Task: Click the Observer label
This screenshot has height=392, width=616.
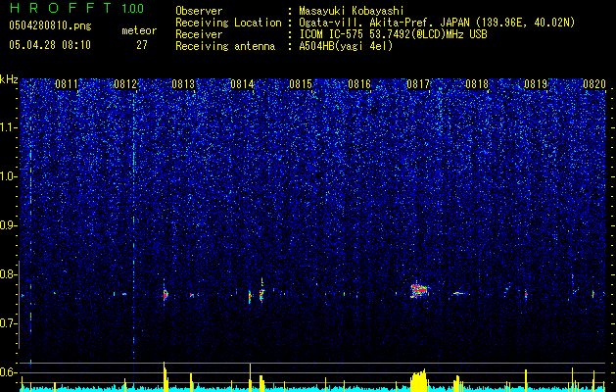Action: tap(199, 11)
